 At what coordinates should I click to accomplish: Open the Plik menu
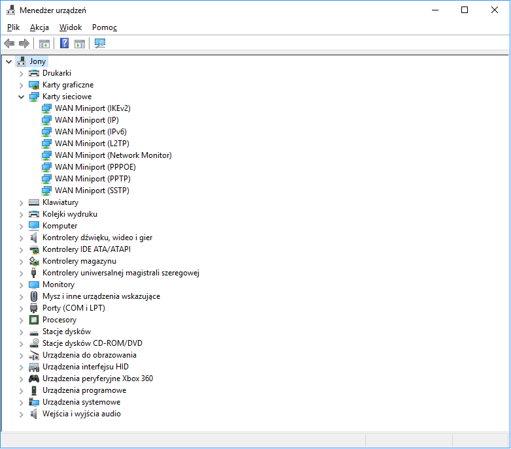tap(13, 27)
